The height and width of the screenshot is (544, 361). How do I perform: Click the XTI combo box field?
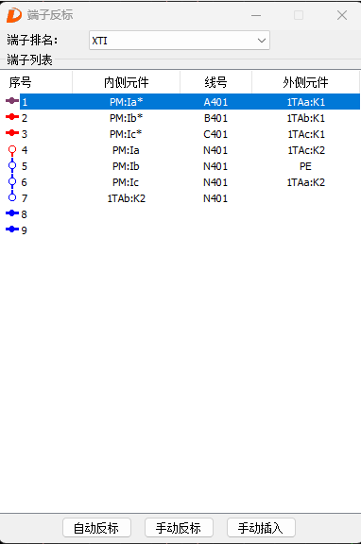click(180, 41)
